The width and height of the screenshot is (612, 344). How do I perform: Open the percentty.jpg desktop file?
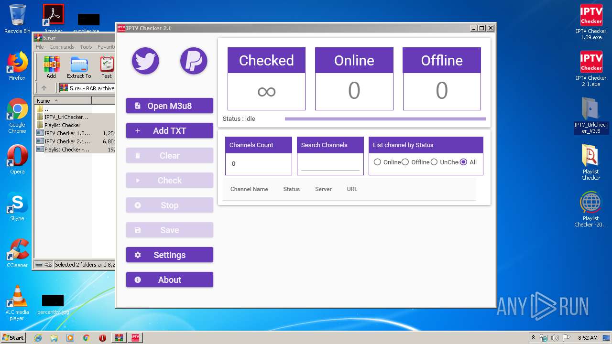tap(53, 304)
